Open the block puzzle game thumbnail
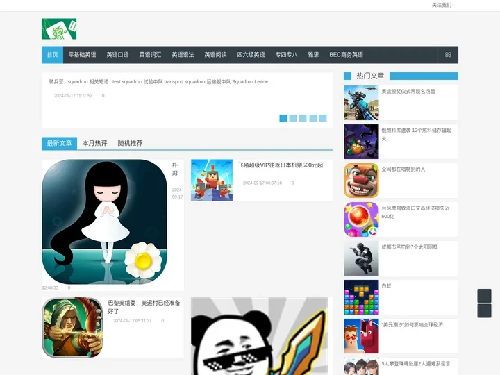 (x=361, y=297)
